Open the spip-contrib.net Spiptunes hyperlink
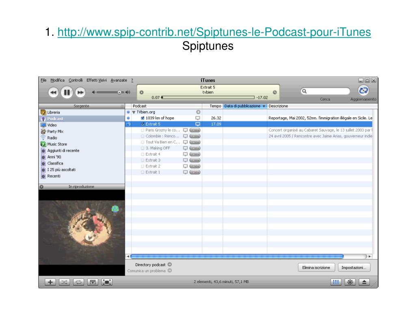 (x=214, y=32)
